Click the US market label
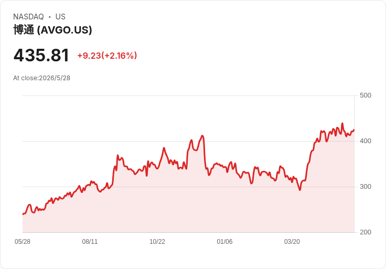 (60, 17)
